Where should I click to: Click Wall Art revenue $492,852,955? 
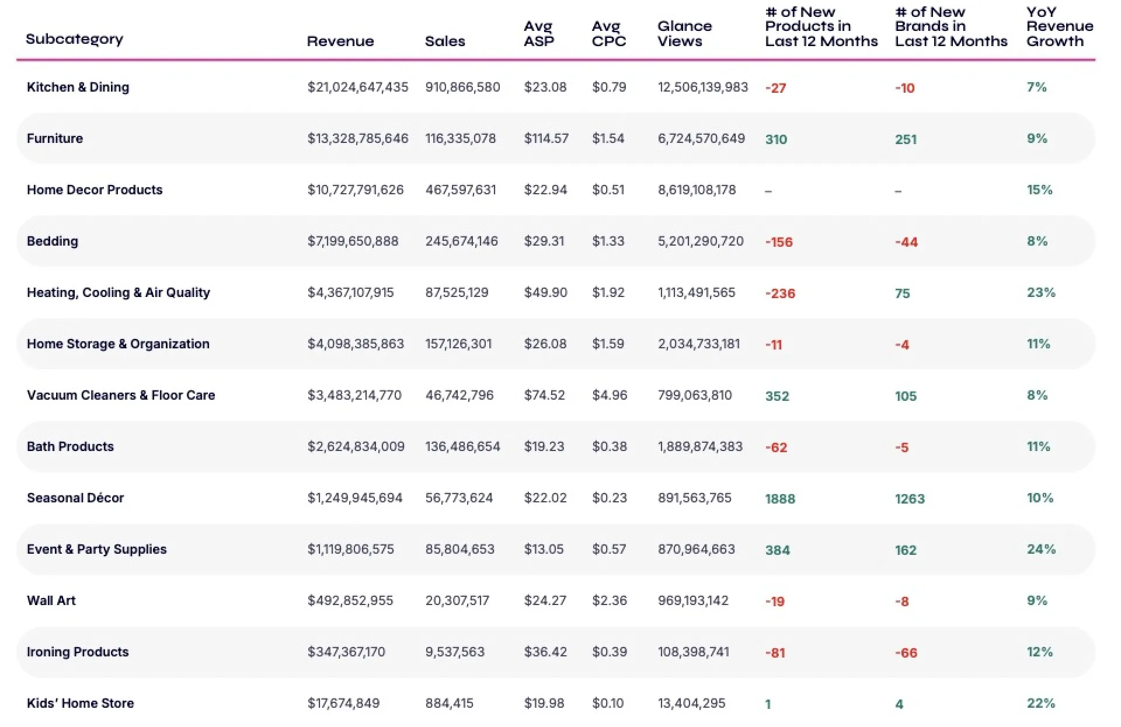click(x=350, y=600)
